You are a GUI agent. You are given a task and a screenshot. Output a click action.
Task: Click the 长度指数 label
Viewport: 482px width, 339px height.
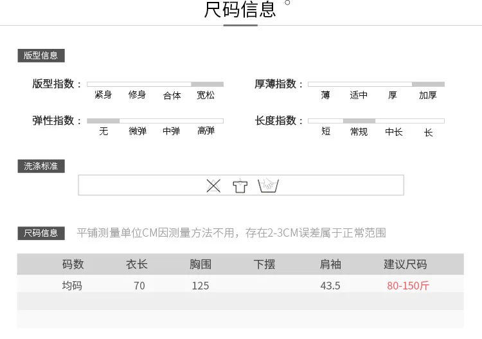point(278,120)
